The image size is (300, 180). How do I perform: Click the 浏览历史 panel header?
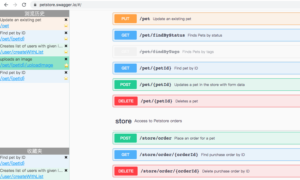[35, 13]
